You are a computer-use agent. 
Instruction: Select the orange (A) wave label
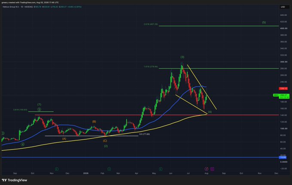click(64, 139)
